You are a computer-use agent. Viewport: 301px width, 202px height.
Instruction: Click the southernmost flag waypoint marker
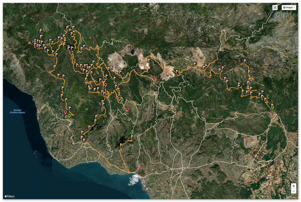point(121,145)
